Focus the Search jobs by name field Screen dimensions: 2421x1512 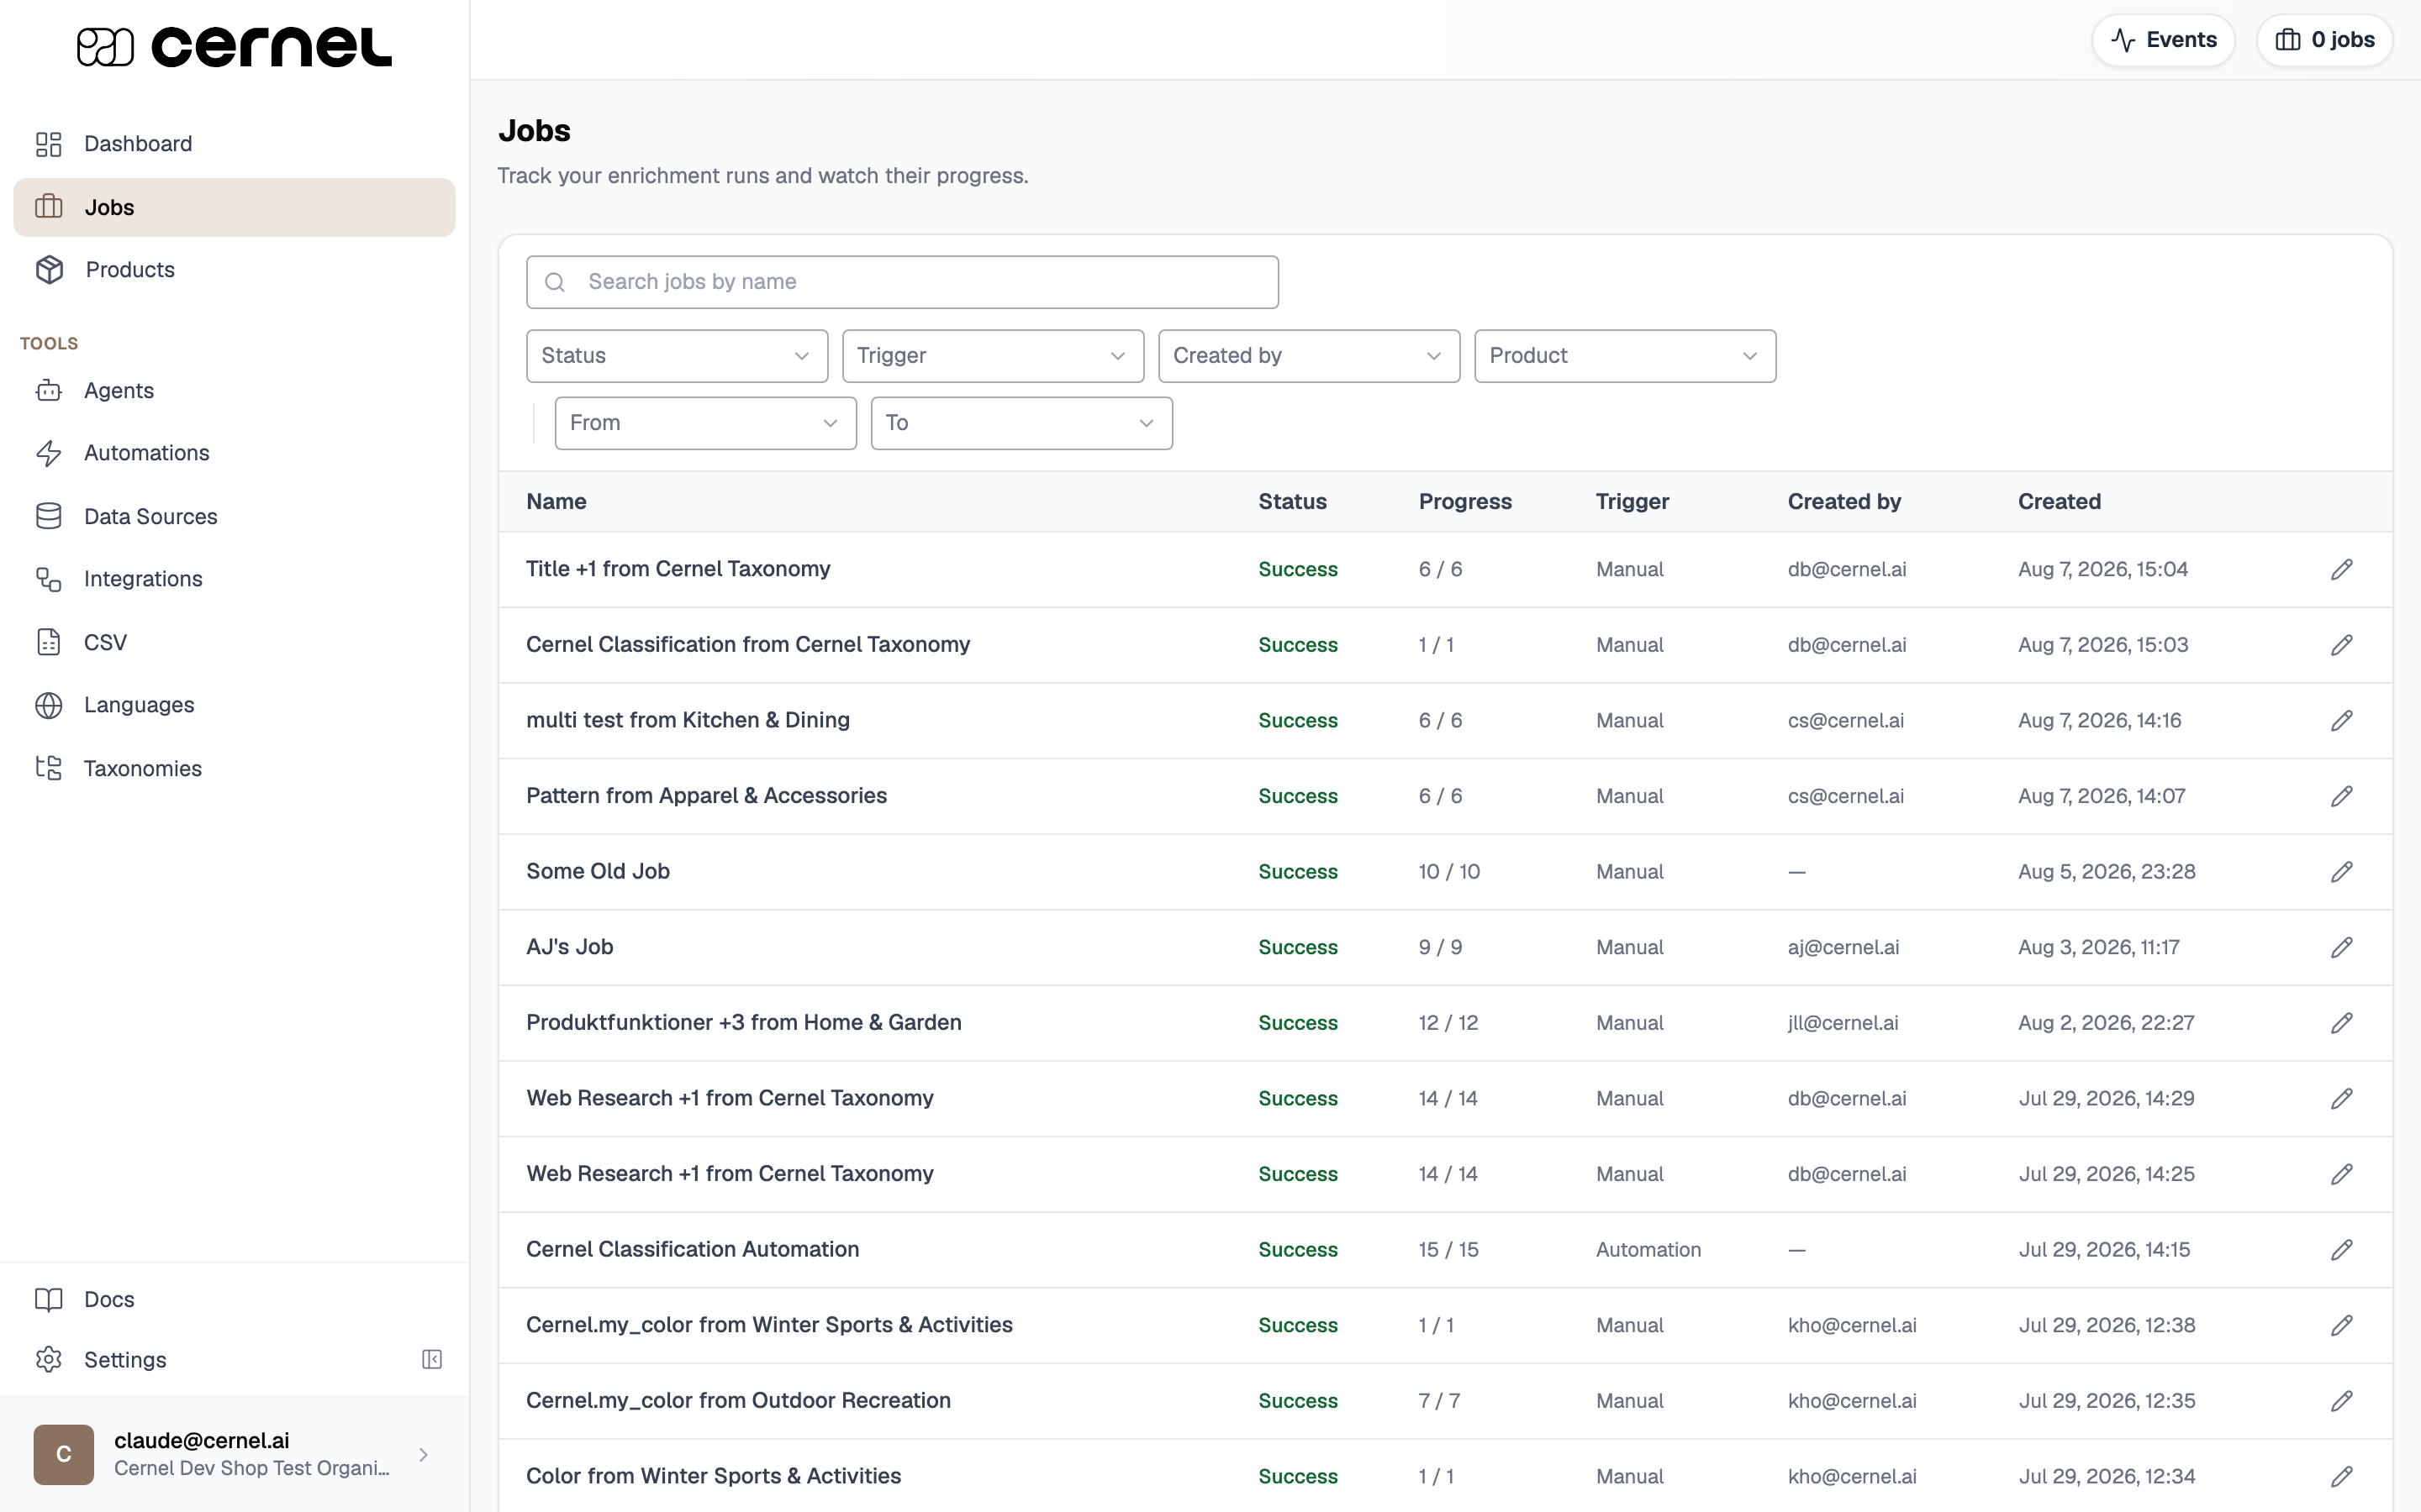[902, 282]
